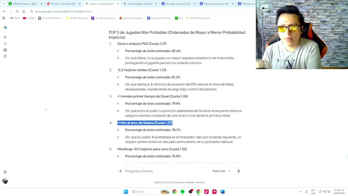
Task: Open the Simulate any football bookmark
Action: pyautogui.click(x=104, y=18)
